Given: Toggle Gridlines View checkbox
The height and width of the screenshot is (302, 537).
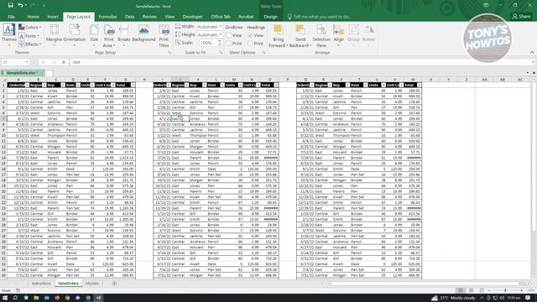Looking at the screenshot, I should [229, 35].
